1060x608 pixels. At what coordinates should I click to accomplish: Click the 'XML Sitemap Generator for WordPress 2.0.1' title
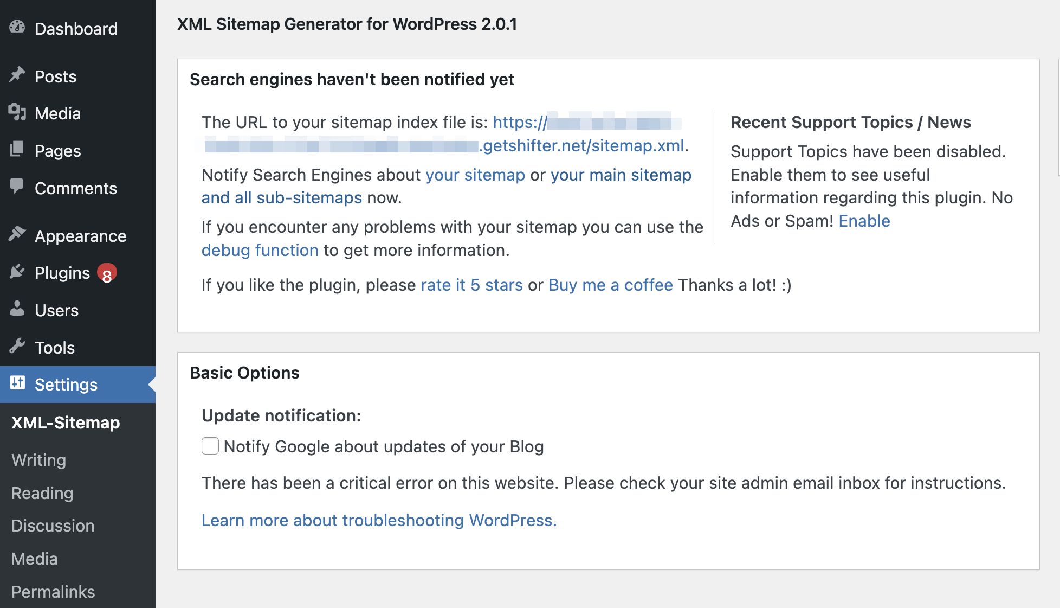347,24
